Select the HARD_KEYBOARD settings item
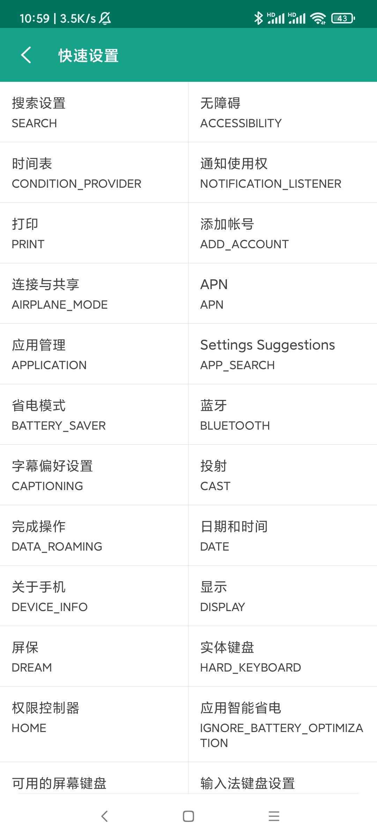Image resolution: width=377 pixels, height=839 pixels. tap(282, 657)
